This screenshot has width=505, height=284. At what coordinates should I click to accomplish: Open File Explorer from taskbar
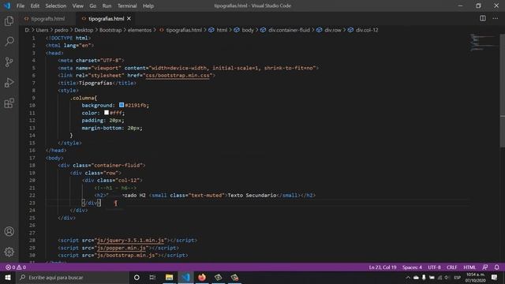(x=169, y=277)
